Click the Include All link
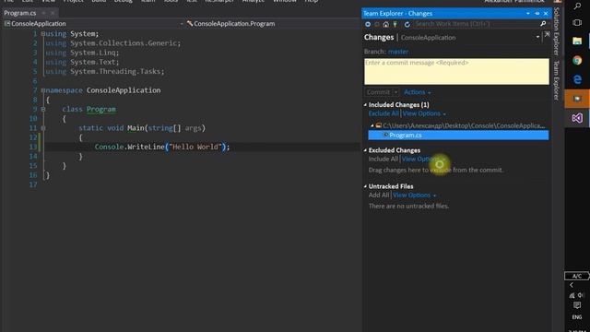 pos(383,159)
